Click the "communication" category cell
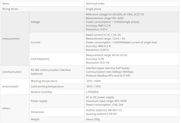 point(12,72)
